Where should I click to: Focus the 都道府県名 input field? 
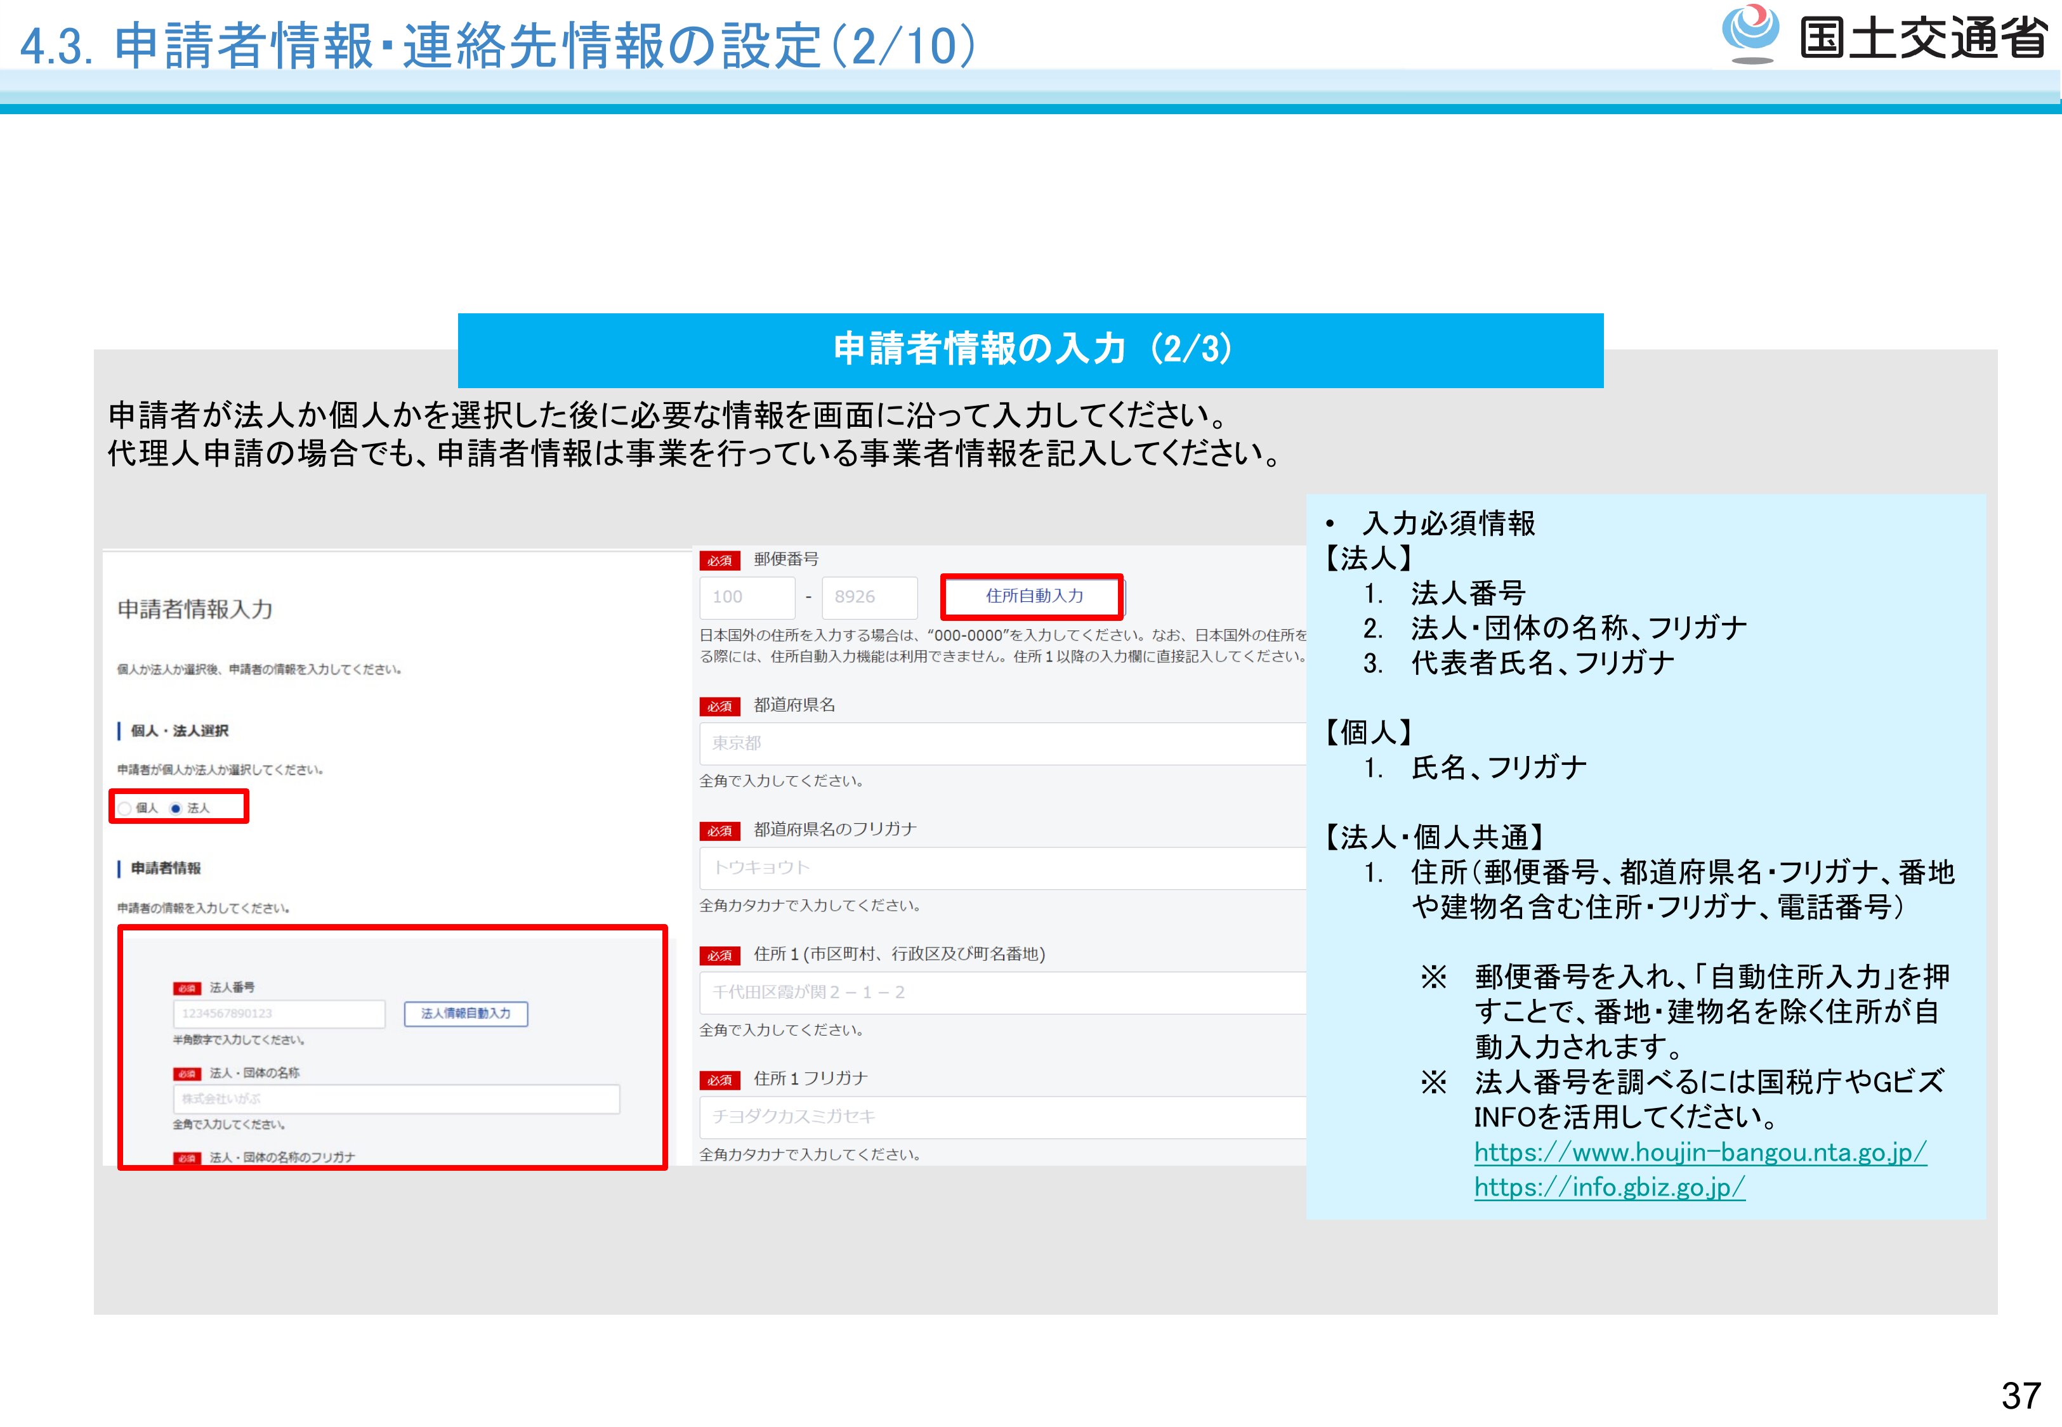pyautogui.click(x=1001, y=743)
